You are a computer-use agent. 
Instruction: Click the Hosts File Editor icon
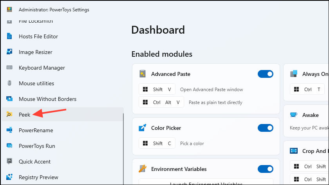click(x=10, y=36)
